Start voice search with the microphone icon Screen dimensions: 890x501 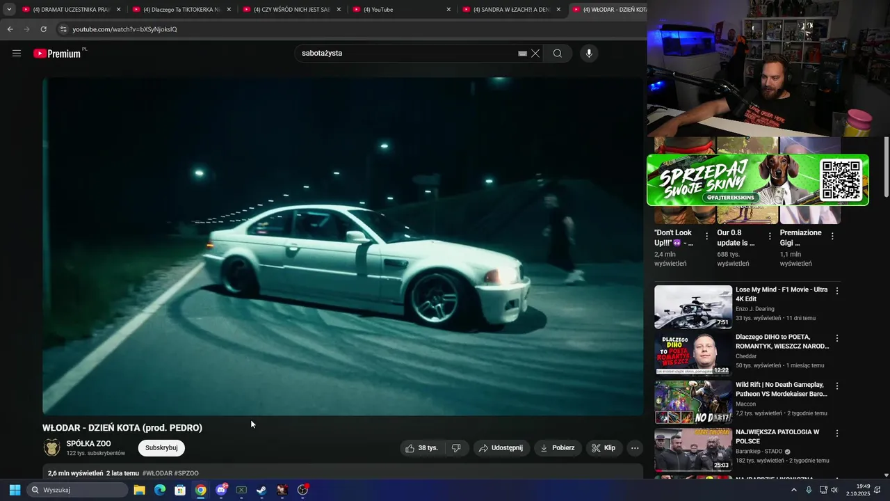click(x=589, y=54)
